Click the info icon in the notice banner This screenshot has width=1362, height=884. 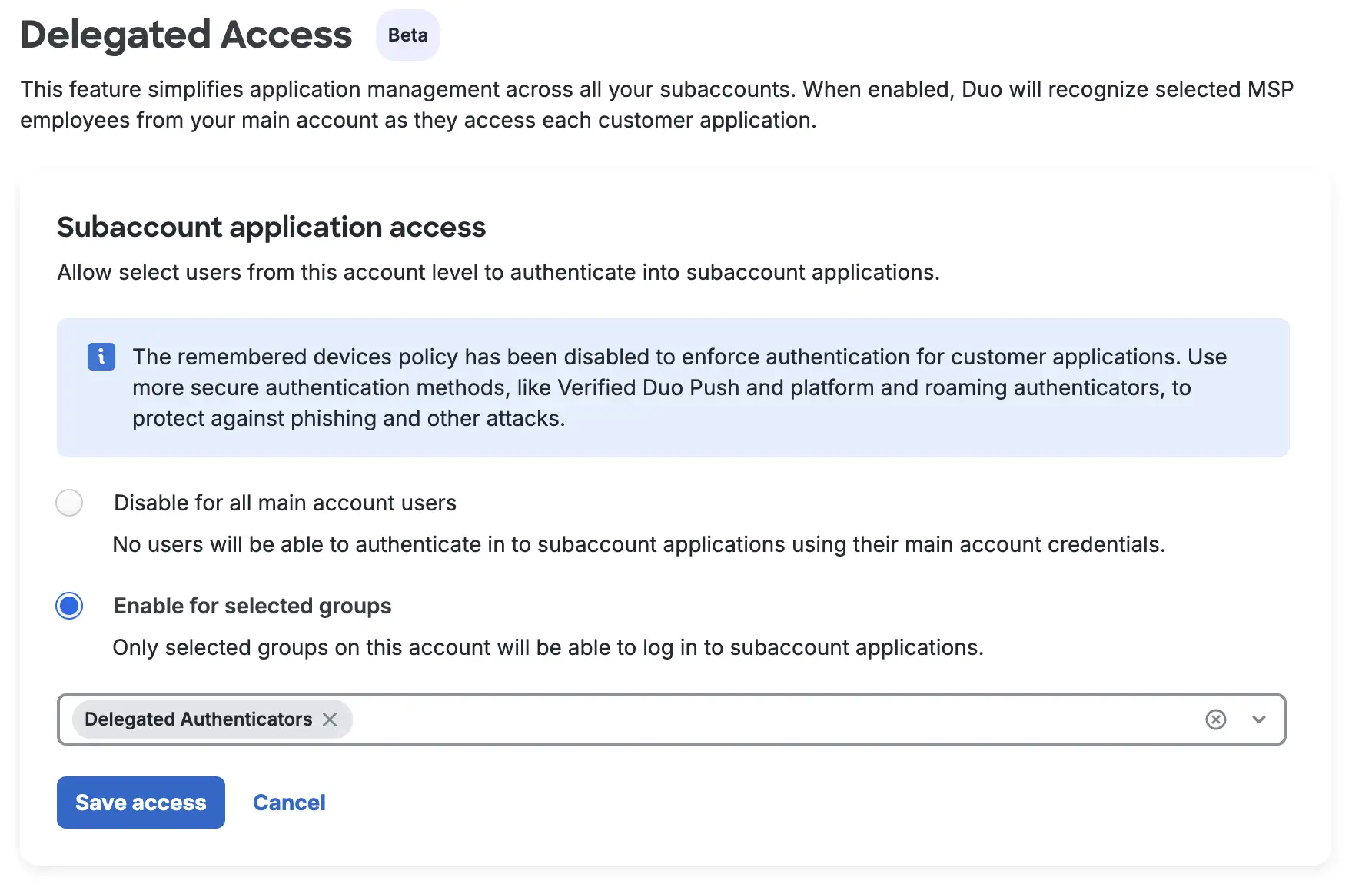click(x=100, y=357)
